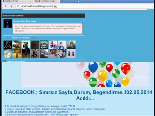This screenshot has width=155, height=116.
Task: Click the pink error message box text
Action: (48, 28)
